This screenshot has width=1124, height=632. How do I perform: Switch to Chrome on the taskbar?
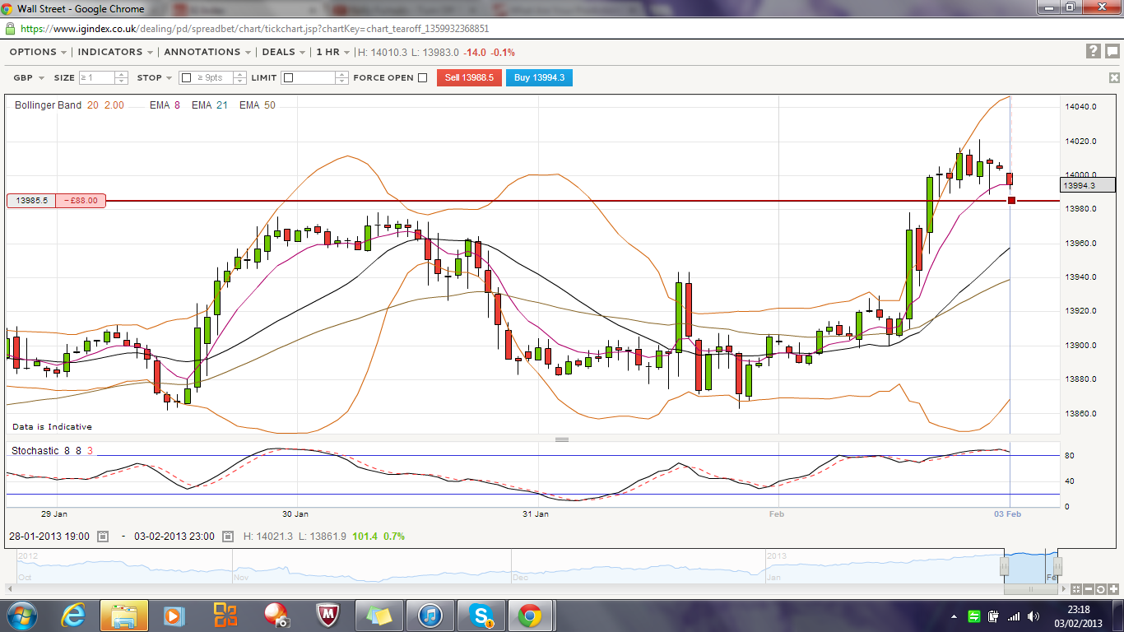pos(529,615)
